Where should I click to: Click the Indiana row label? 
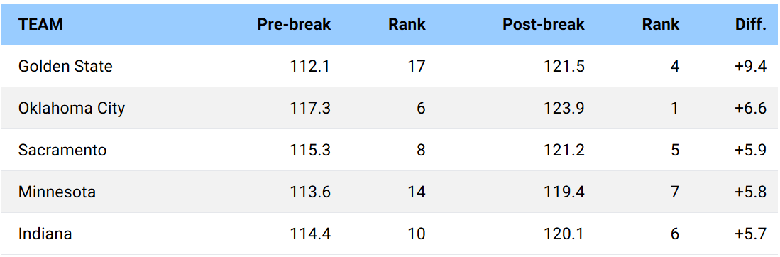coord(45,234)
